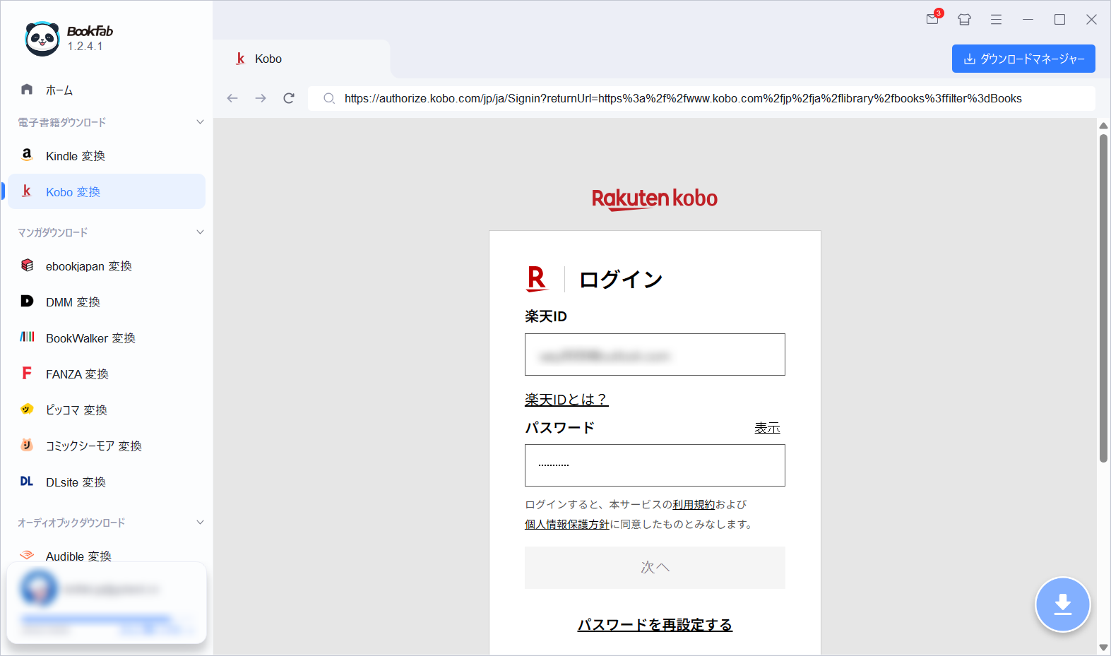Viewport: 1111px width, 656px height.
Task: Open ダウンロードマネージャー
Action: (x=1023, y=59)
